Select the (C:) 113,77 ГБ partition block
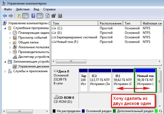The height and width of the screenshot is (114, 164). (x=100, y=80)
